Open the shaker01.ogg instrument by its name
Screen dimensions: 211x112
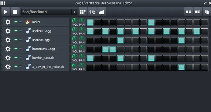(42, 31)
